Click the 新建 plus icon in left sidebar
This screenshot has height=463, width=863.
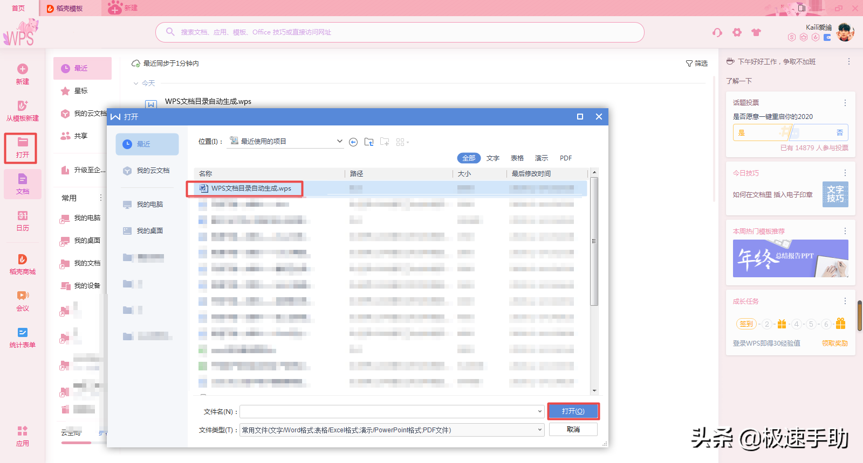coord(23,69)
